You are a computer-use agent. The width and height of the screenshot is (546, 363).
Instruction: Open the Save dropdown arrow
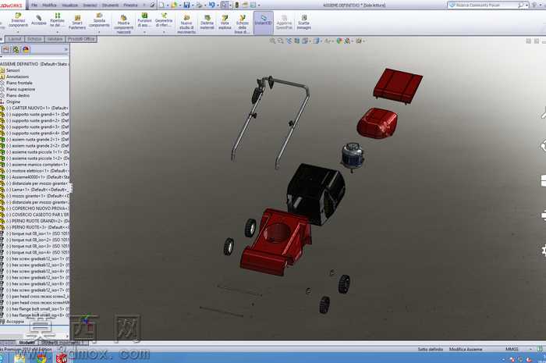[x=192, y=5]
